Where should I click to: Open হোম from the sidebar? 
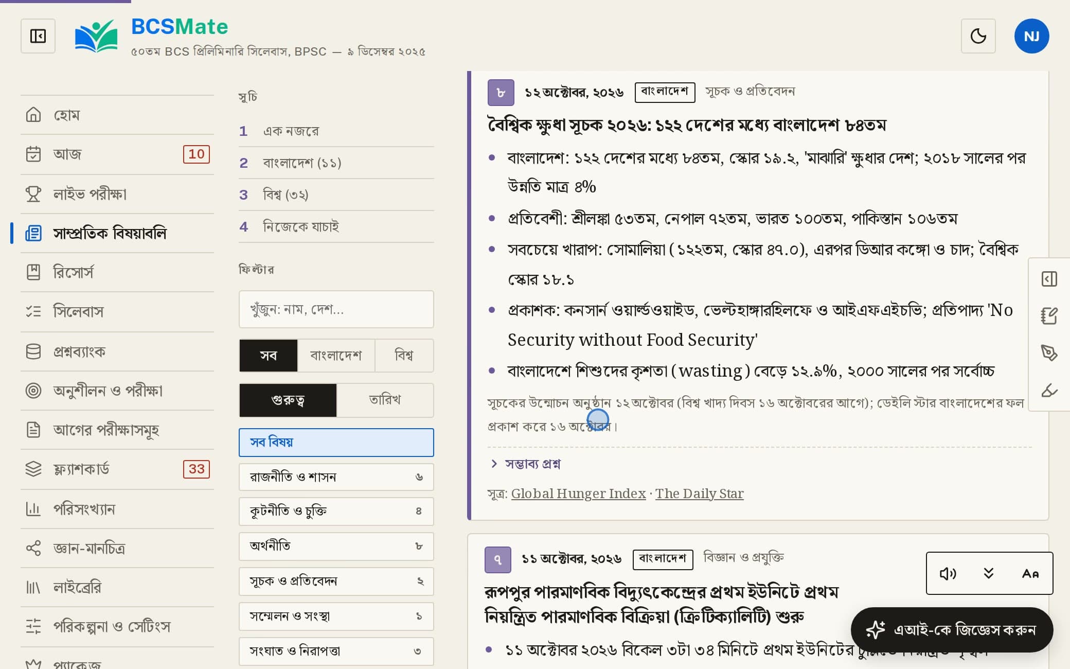click(117, 115)
